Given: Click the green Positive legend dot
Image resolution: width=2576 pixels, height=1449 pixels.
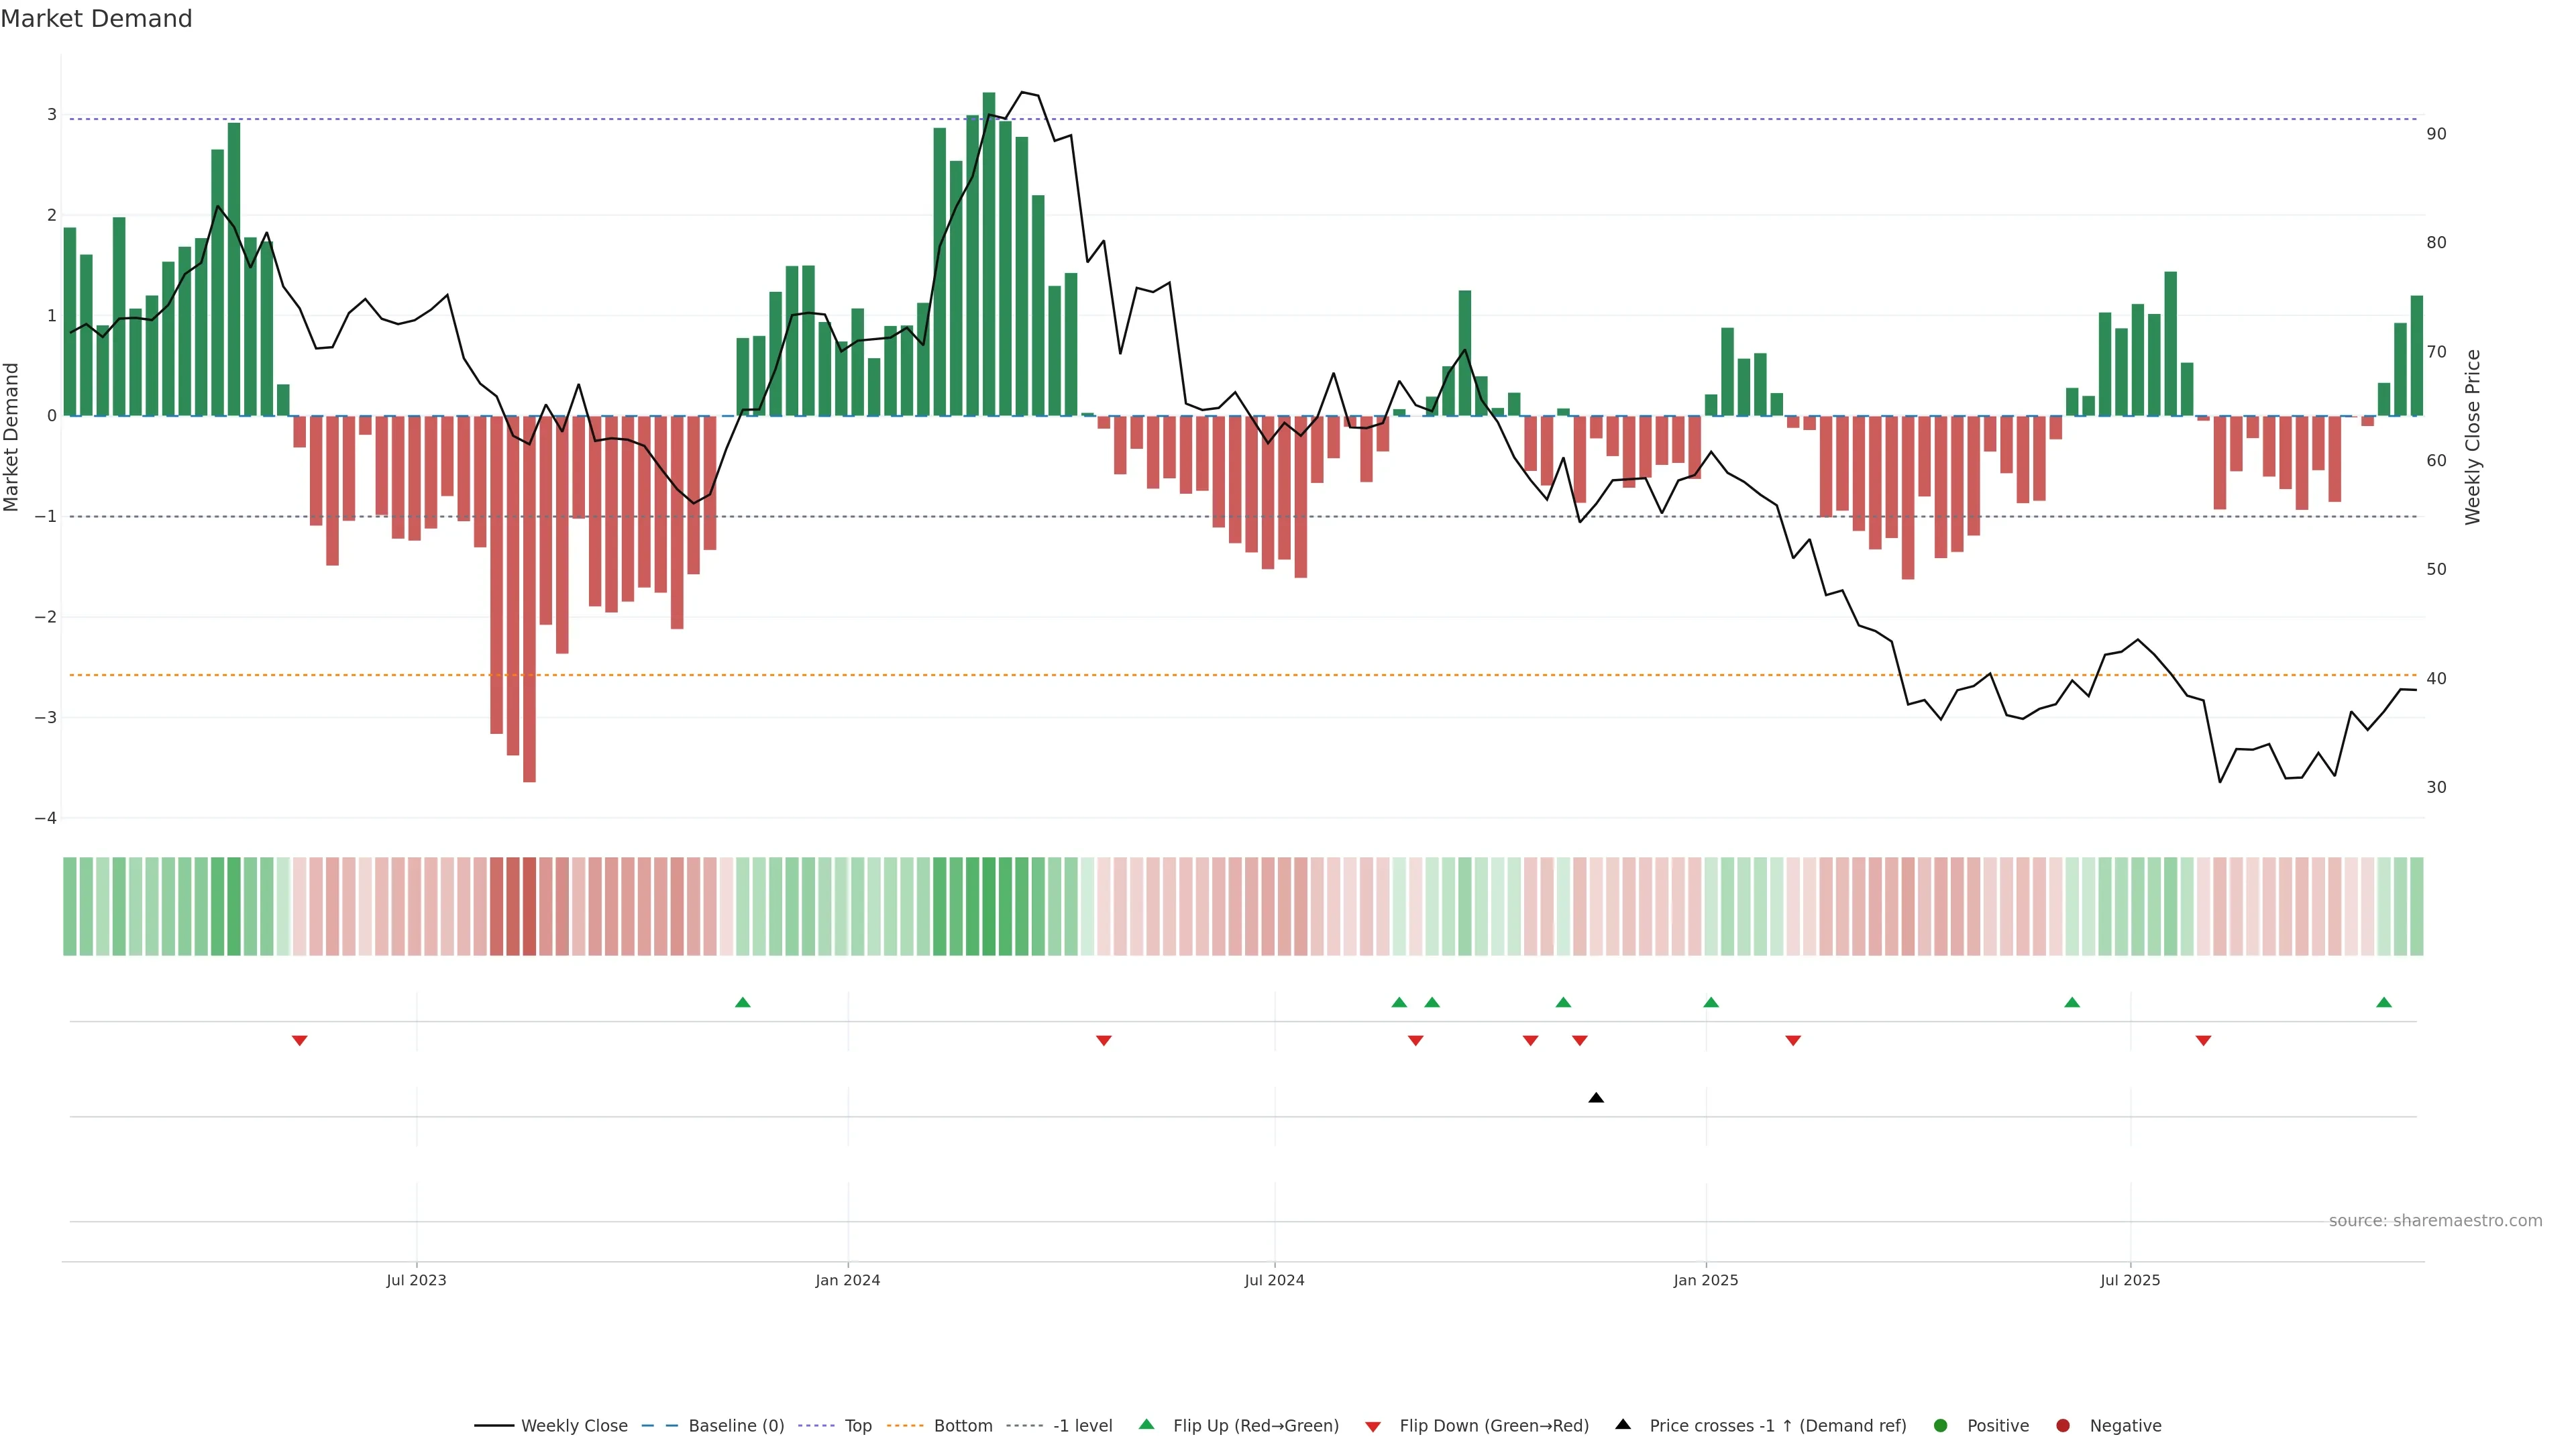Looking at the screenshot, I should (x=1941, y=1426).
